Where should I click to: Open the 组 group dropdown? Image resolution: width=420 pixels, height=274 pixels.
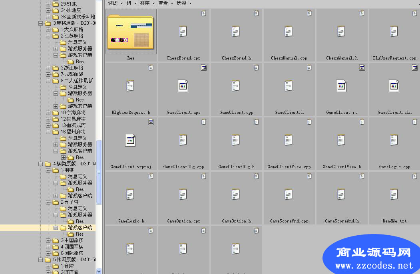click(x=131, y=3)
